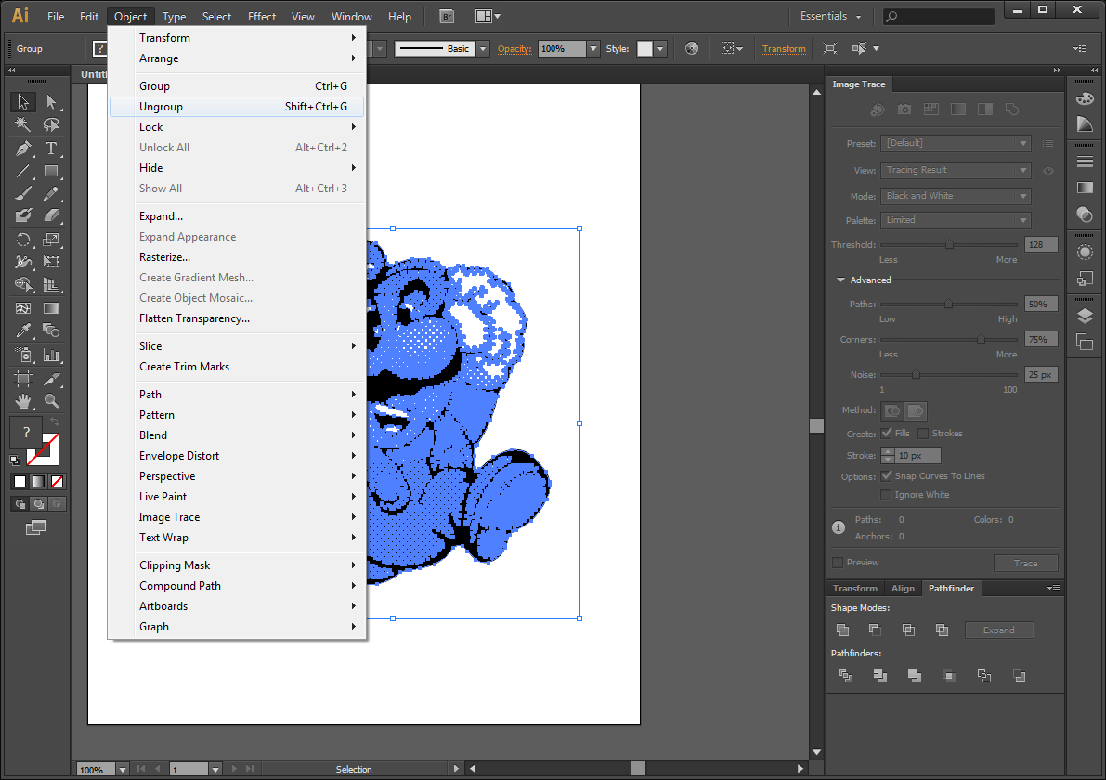Screen dimensions: 1106x780
Task: Open the Essentials workspace switcher
Action: tap(831, 16)
